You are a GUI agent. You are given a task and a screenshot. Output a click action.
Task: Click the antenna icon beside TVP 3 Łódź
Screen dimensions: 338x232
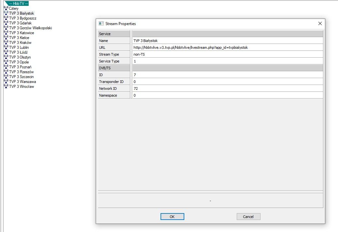click(x=6, y=52)
